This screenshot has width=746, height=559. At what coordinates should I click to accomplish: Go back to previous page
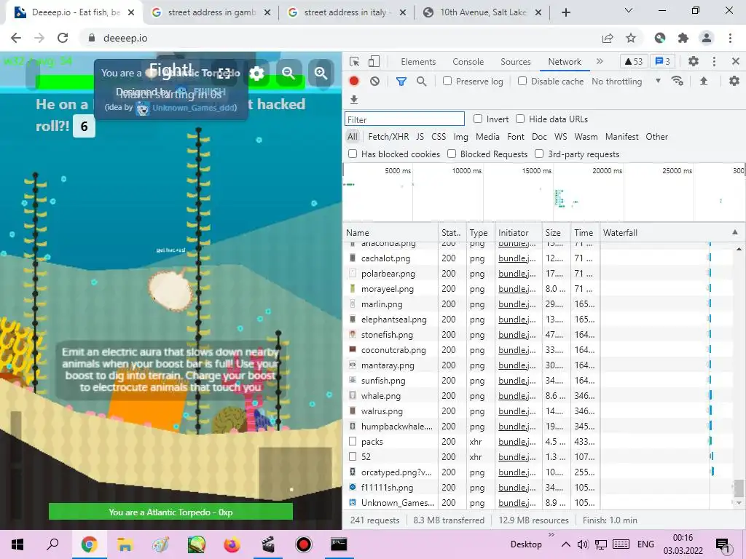click(x=16, y=38)
